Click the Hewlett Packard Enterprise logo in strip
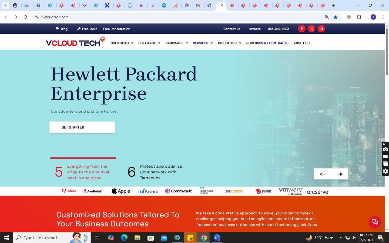The width and height of the screenshot is (389, 243). [x=206, y=191]
